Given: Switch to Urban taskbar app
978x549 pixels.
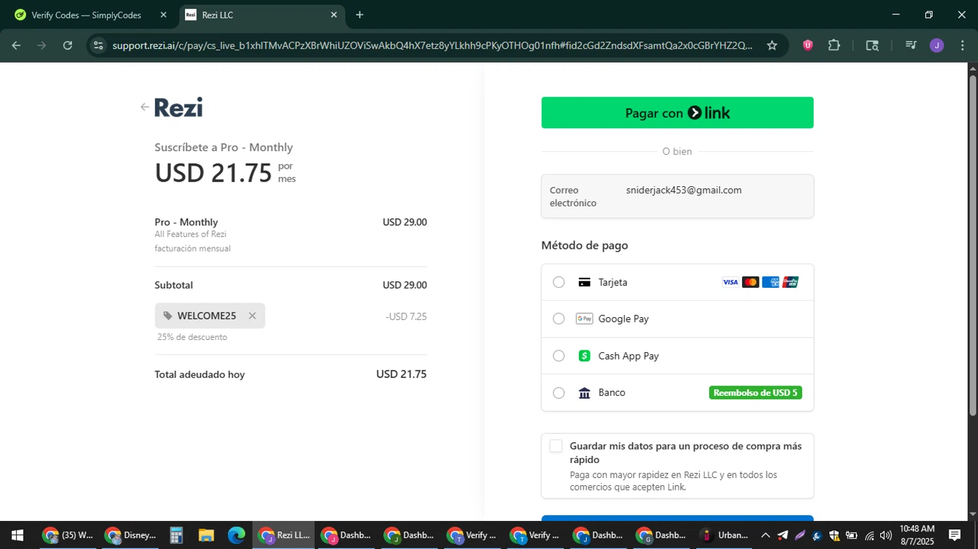Looking at the screenshot, I should pos(725,535).
